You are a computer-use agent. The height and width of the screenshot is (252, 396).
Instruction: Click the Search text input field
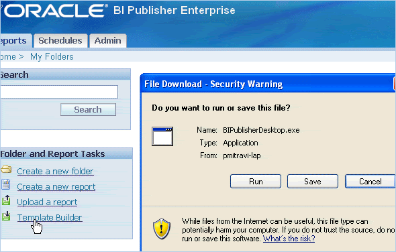tap(59, 92)
